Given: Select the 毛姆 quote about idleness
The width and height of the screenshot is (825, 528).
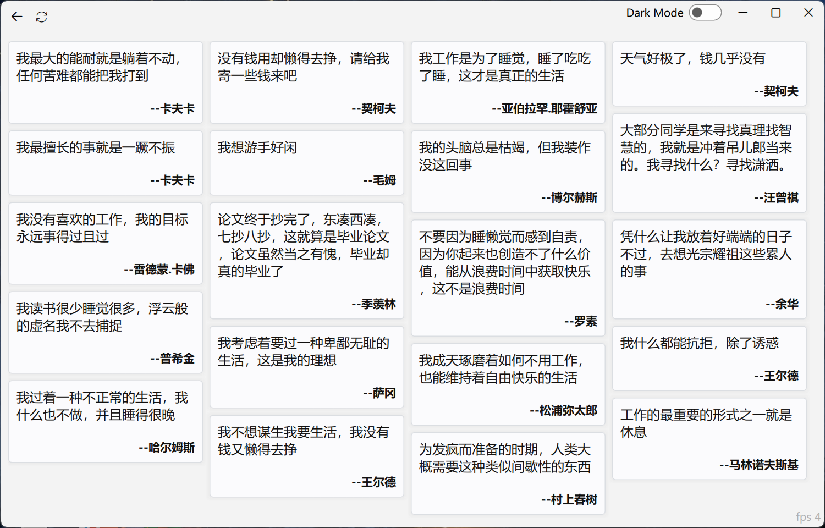Looking at the screenshot, I should click(306, 163).
